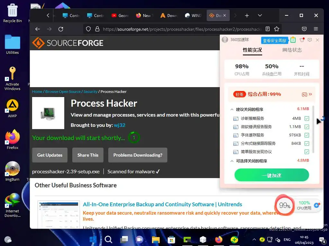Click Get Updates button
The width and height of the screenshot is (329, 246).
coord(50,155)
